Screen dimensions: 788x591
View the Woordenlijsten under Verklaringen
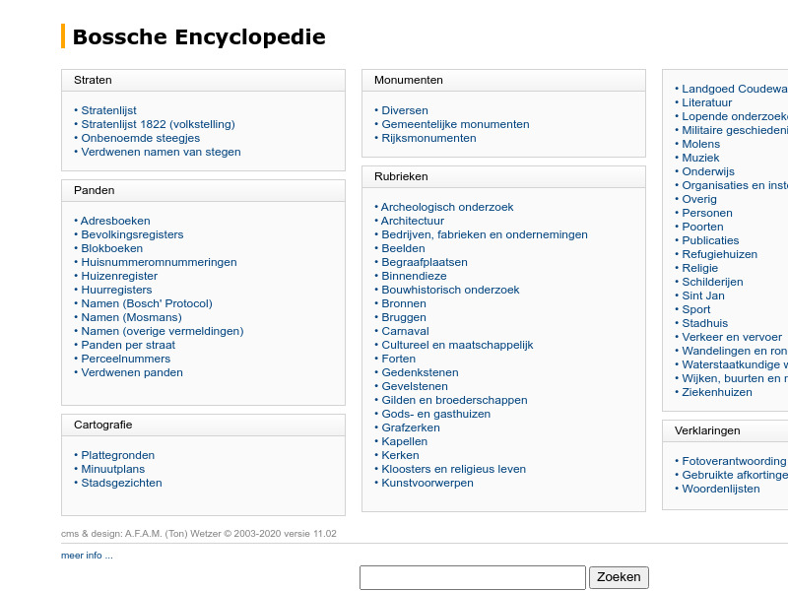[x=720, y=489]
